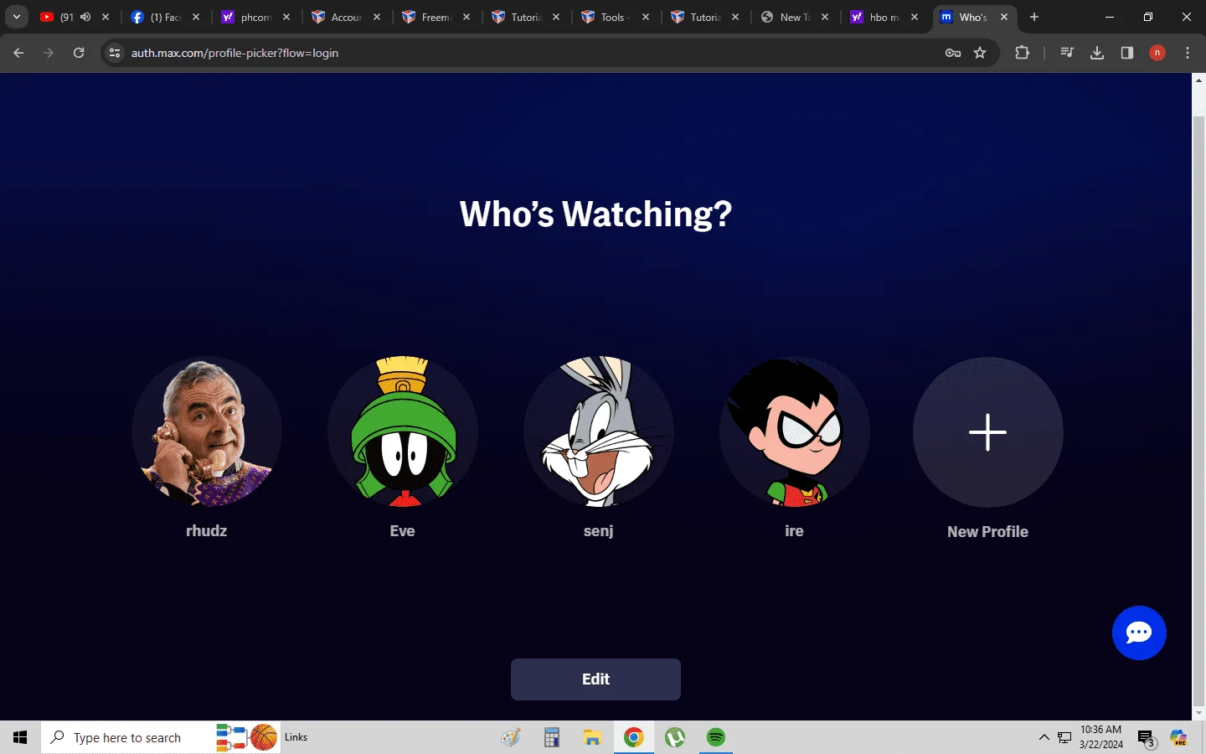Open a new browser tab
The image size is (1206, 754).
1034,17
